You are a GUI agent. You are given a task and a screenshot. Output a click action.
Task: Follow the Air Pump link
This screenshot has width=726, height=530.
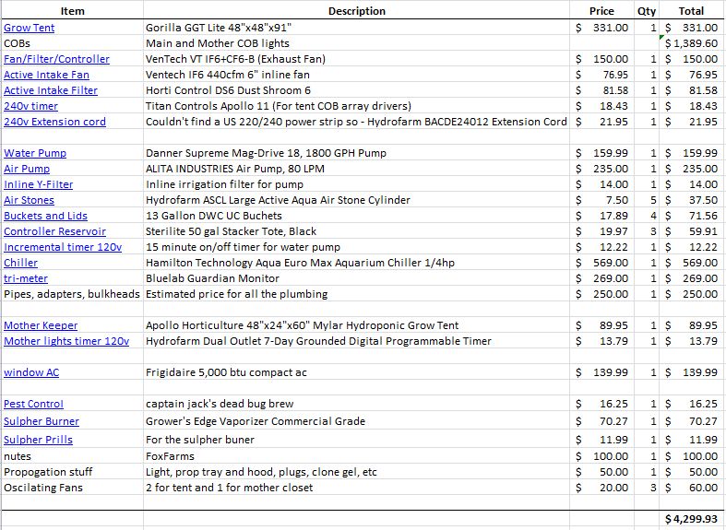(27, 169)
